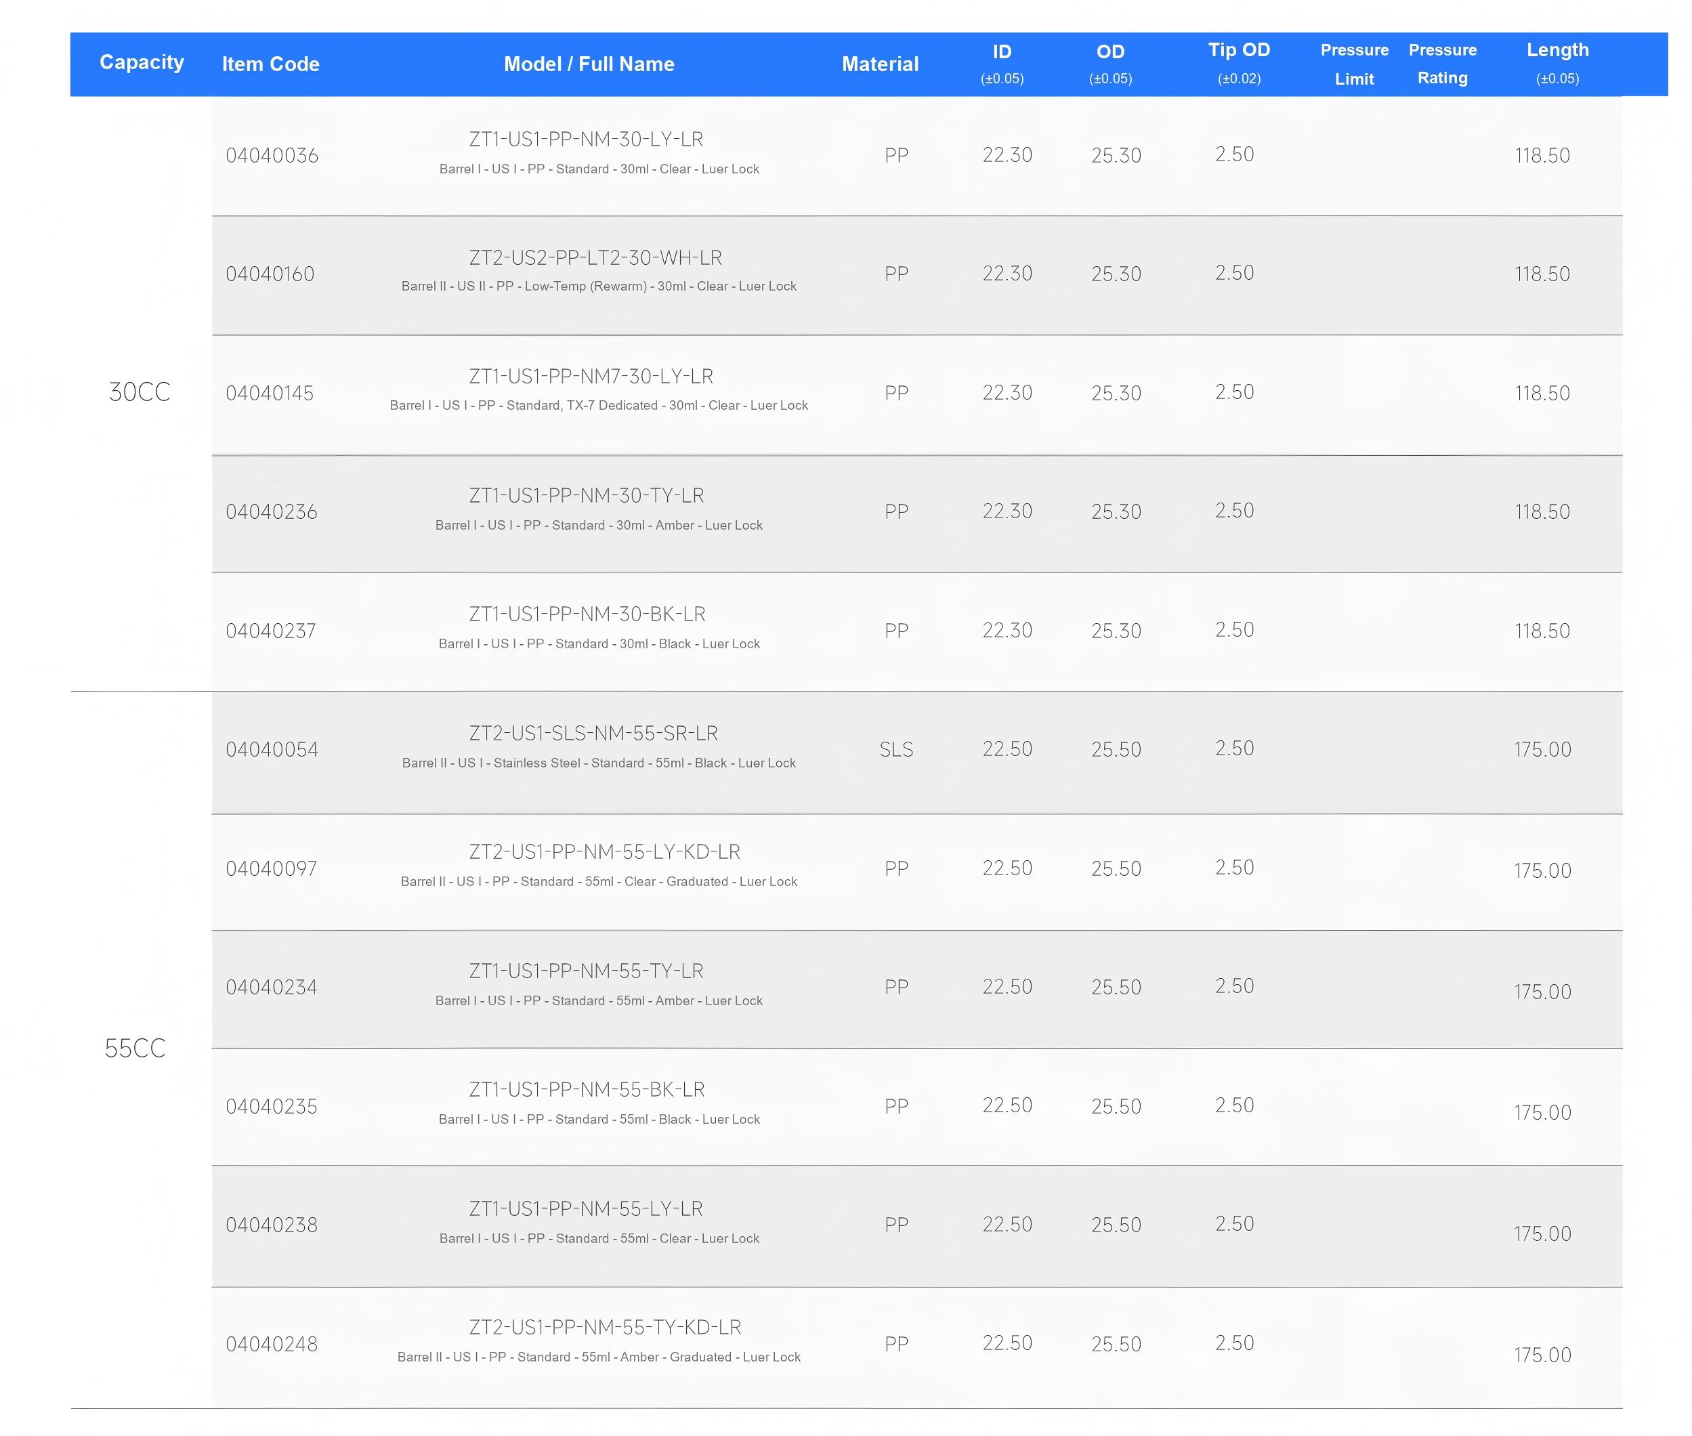Image resolution: width=1692 pixels, height=1436 pixels.
Task: Click the Length column header
Action: [1557, 64]
